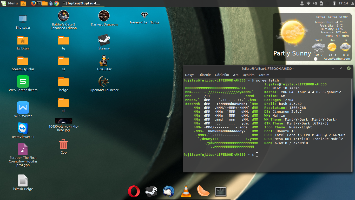Open the user applet in the tray
The width and height of the screenshot is (355, 200).
click(x=302, y=3)
